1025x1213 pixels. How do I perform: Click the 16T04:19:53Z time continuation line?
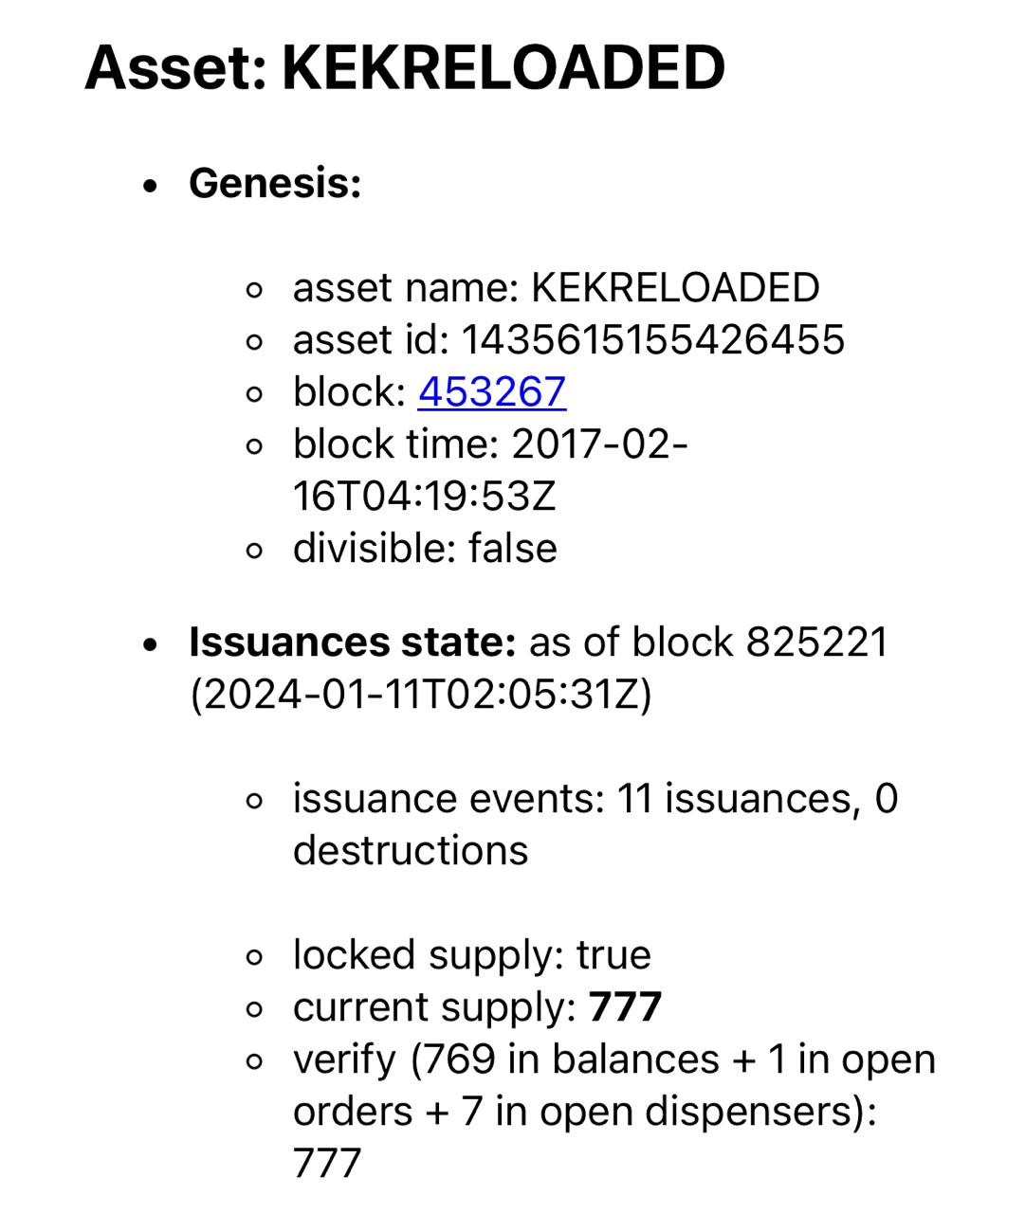[425, 496]
